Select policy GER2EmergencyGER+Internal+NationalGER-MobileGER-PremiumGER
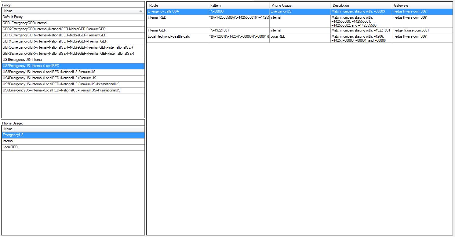Viewport: 455px width, 237px height. click(x=73, y=29)
